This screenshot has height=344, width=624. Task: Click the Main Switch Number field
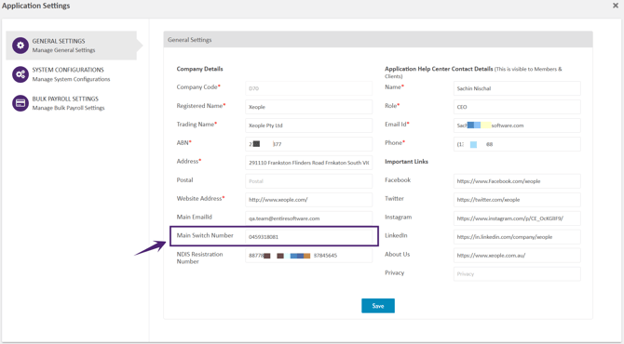[309, 237]
